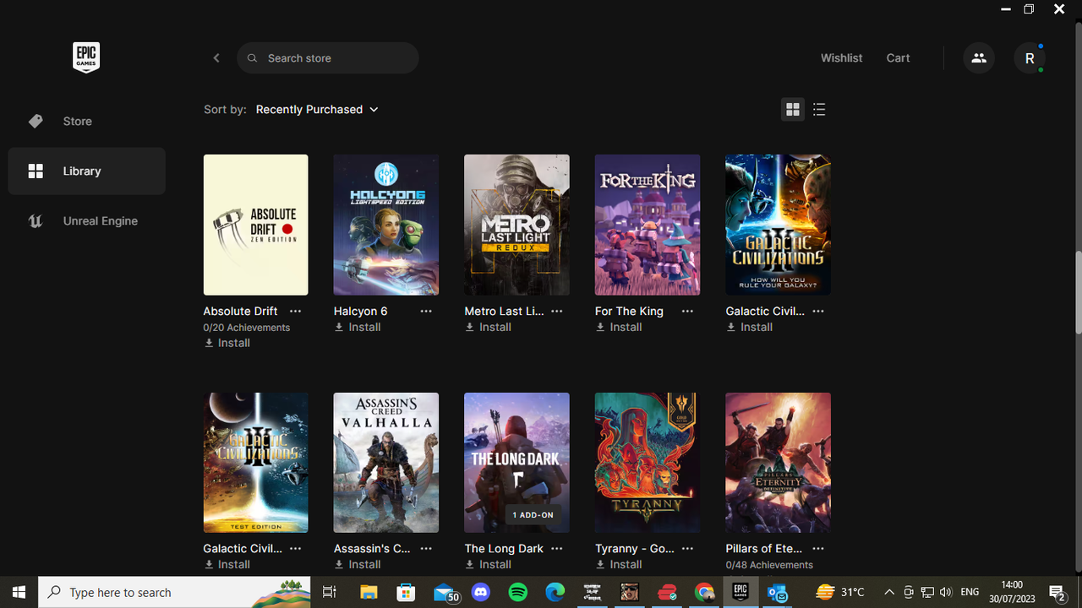1082x608 pixels.
Task: Show hidden system tray icons
Action: (x=888, y=592)
